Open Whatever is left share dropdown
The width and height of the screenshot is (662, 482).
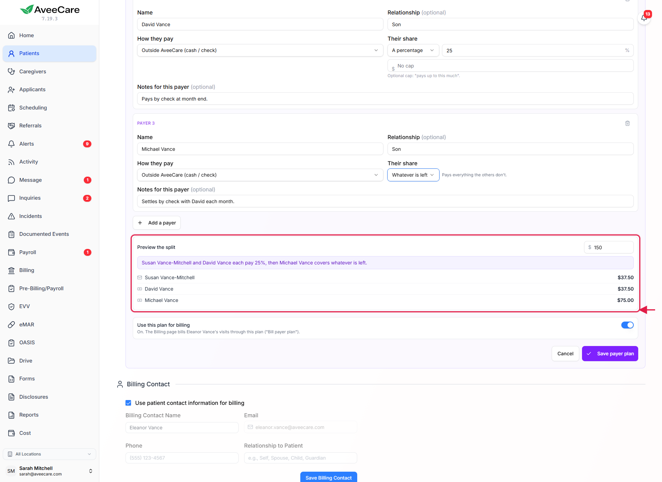(x=413, y=175)
